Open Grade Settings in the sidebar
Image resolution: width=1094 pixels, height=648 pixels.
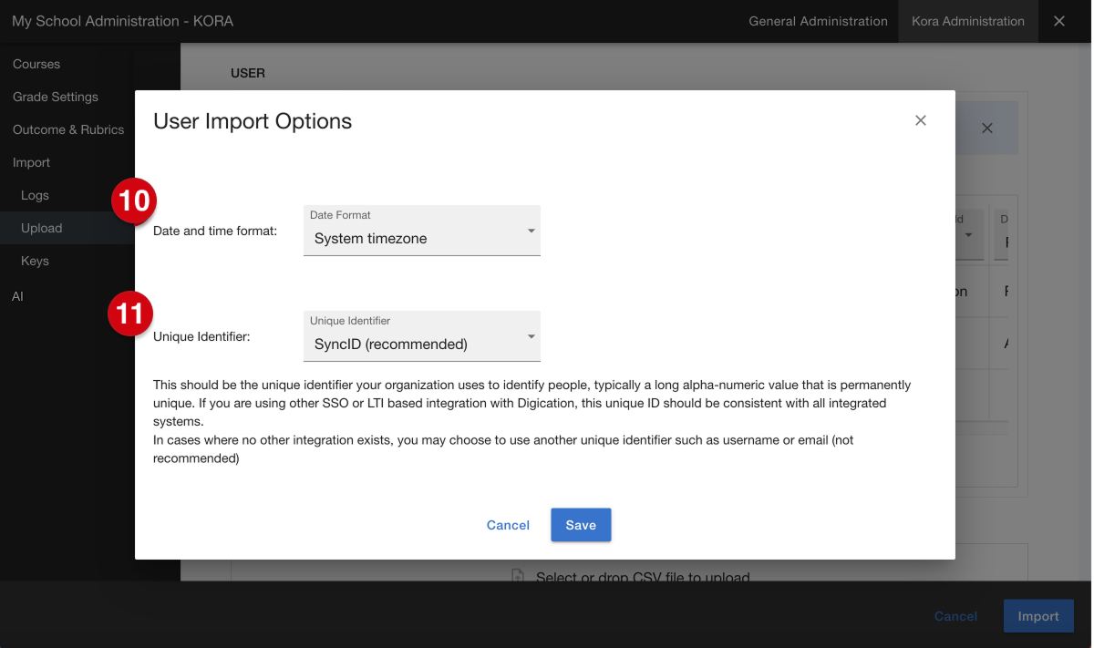coord(56,97)
